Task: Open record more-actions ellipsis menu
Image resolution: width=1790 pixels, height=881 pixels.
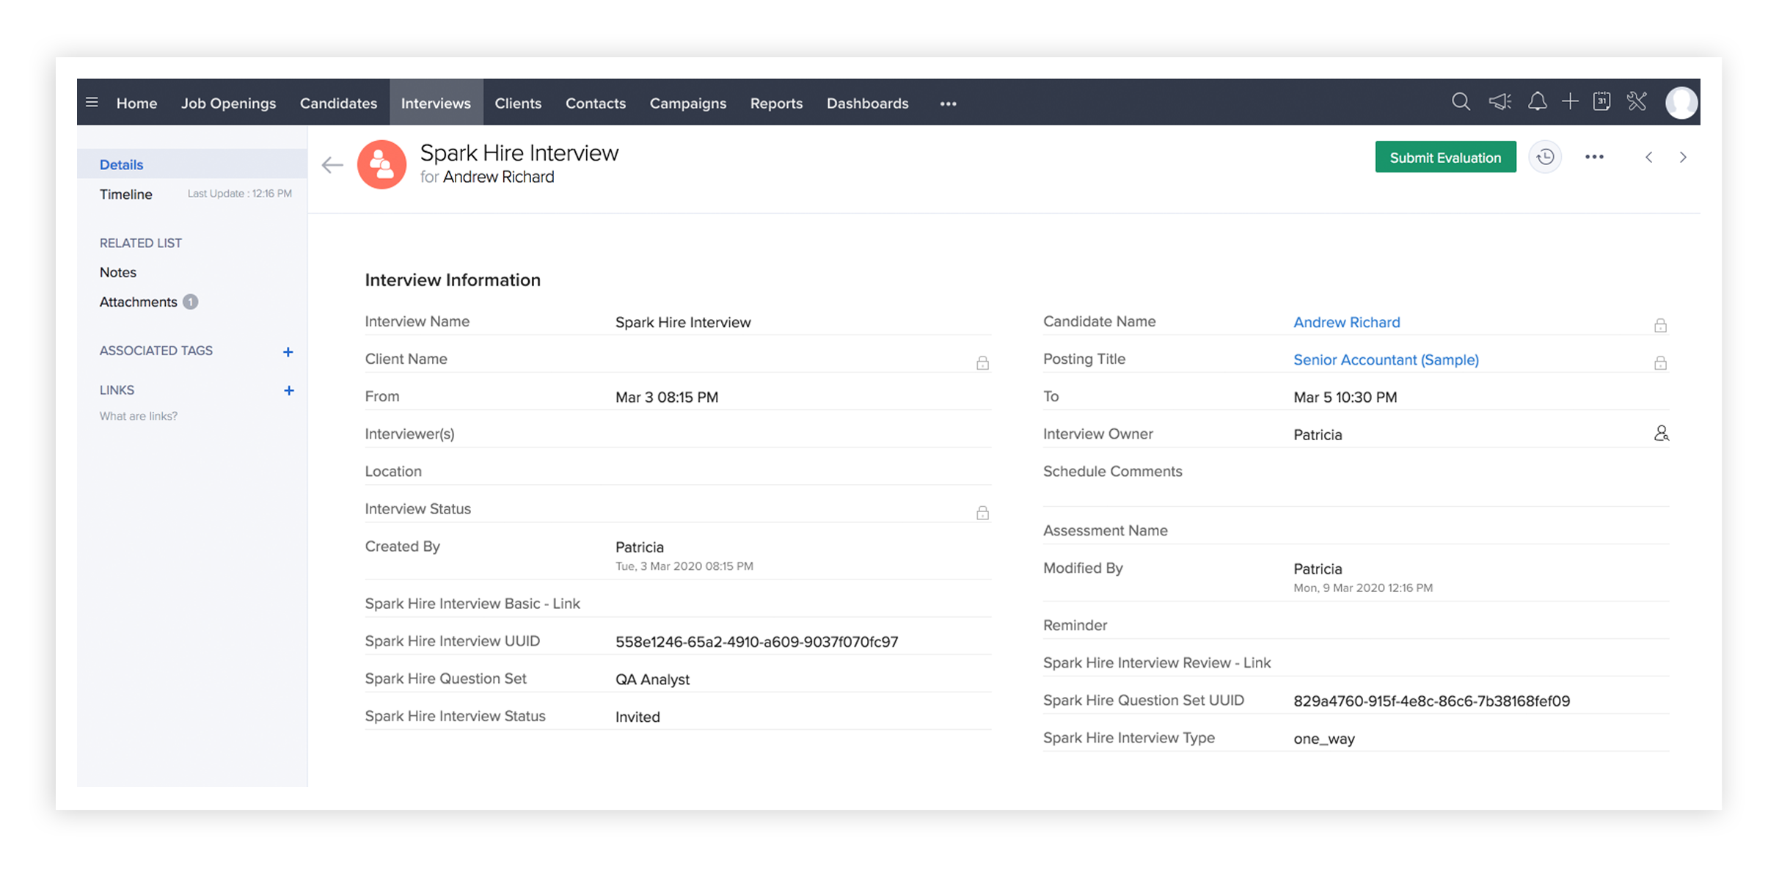Action: 1594,157
